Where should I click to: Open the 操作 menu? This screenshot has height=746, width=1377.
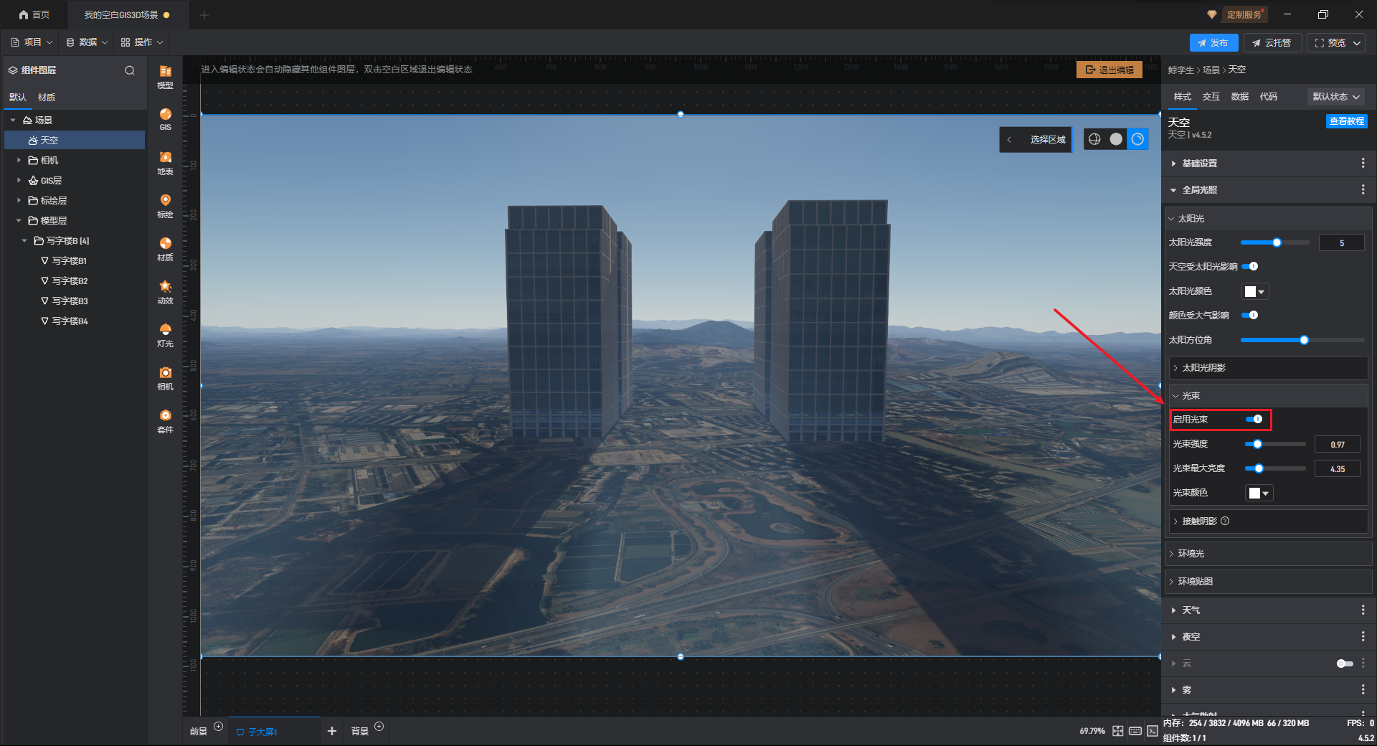[142, 42]
